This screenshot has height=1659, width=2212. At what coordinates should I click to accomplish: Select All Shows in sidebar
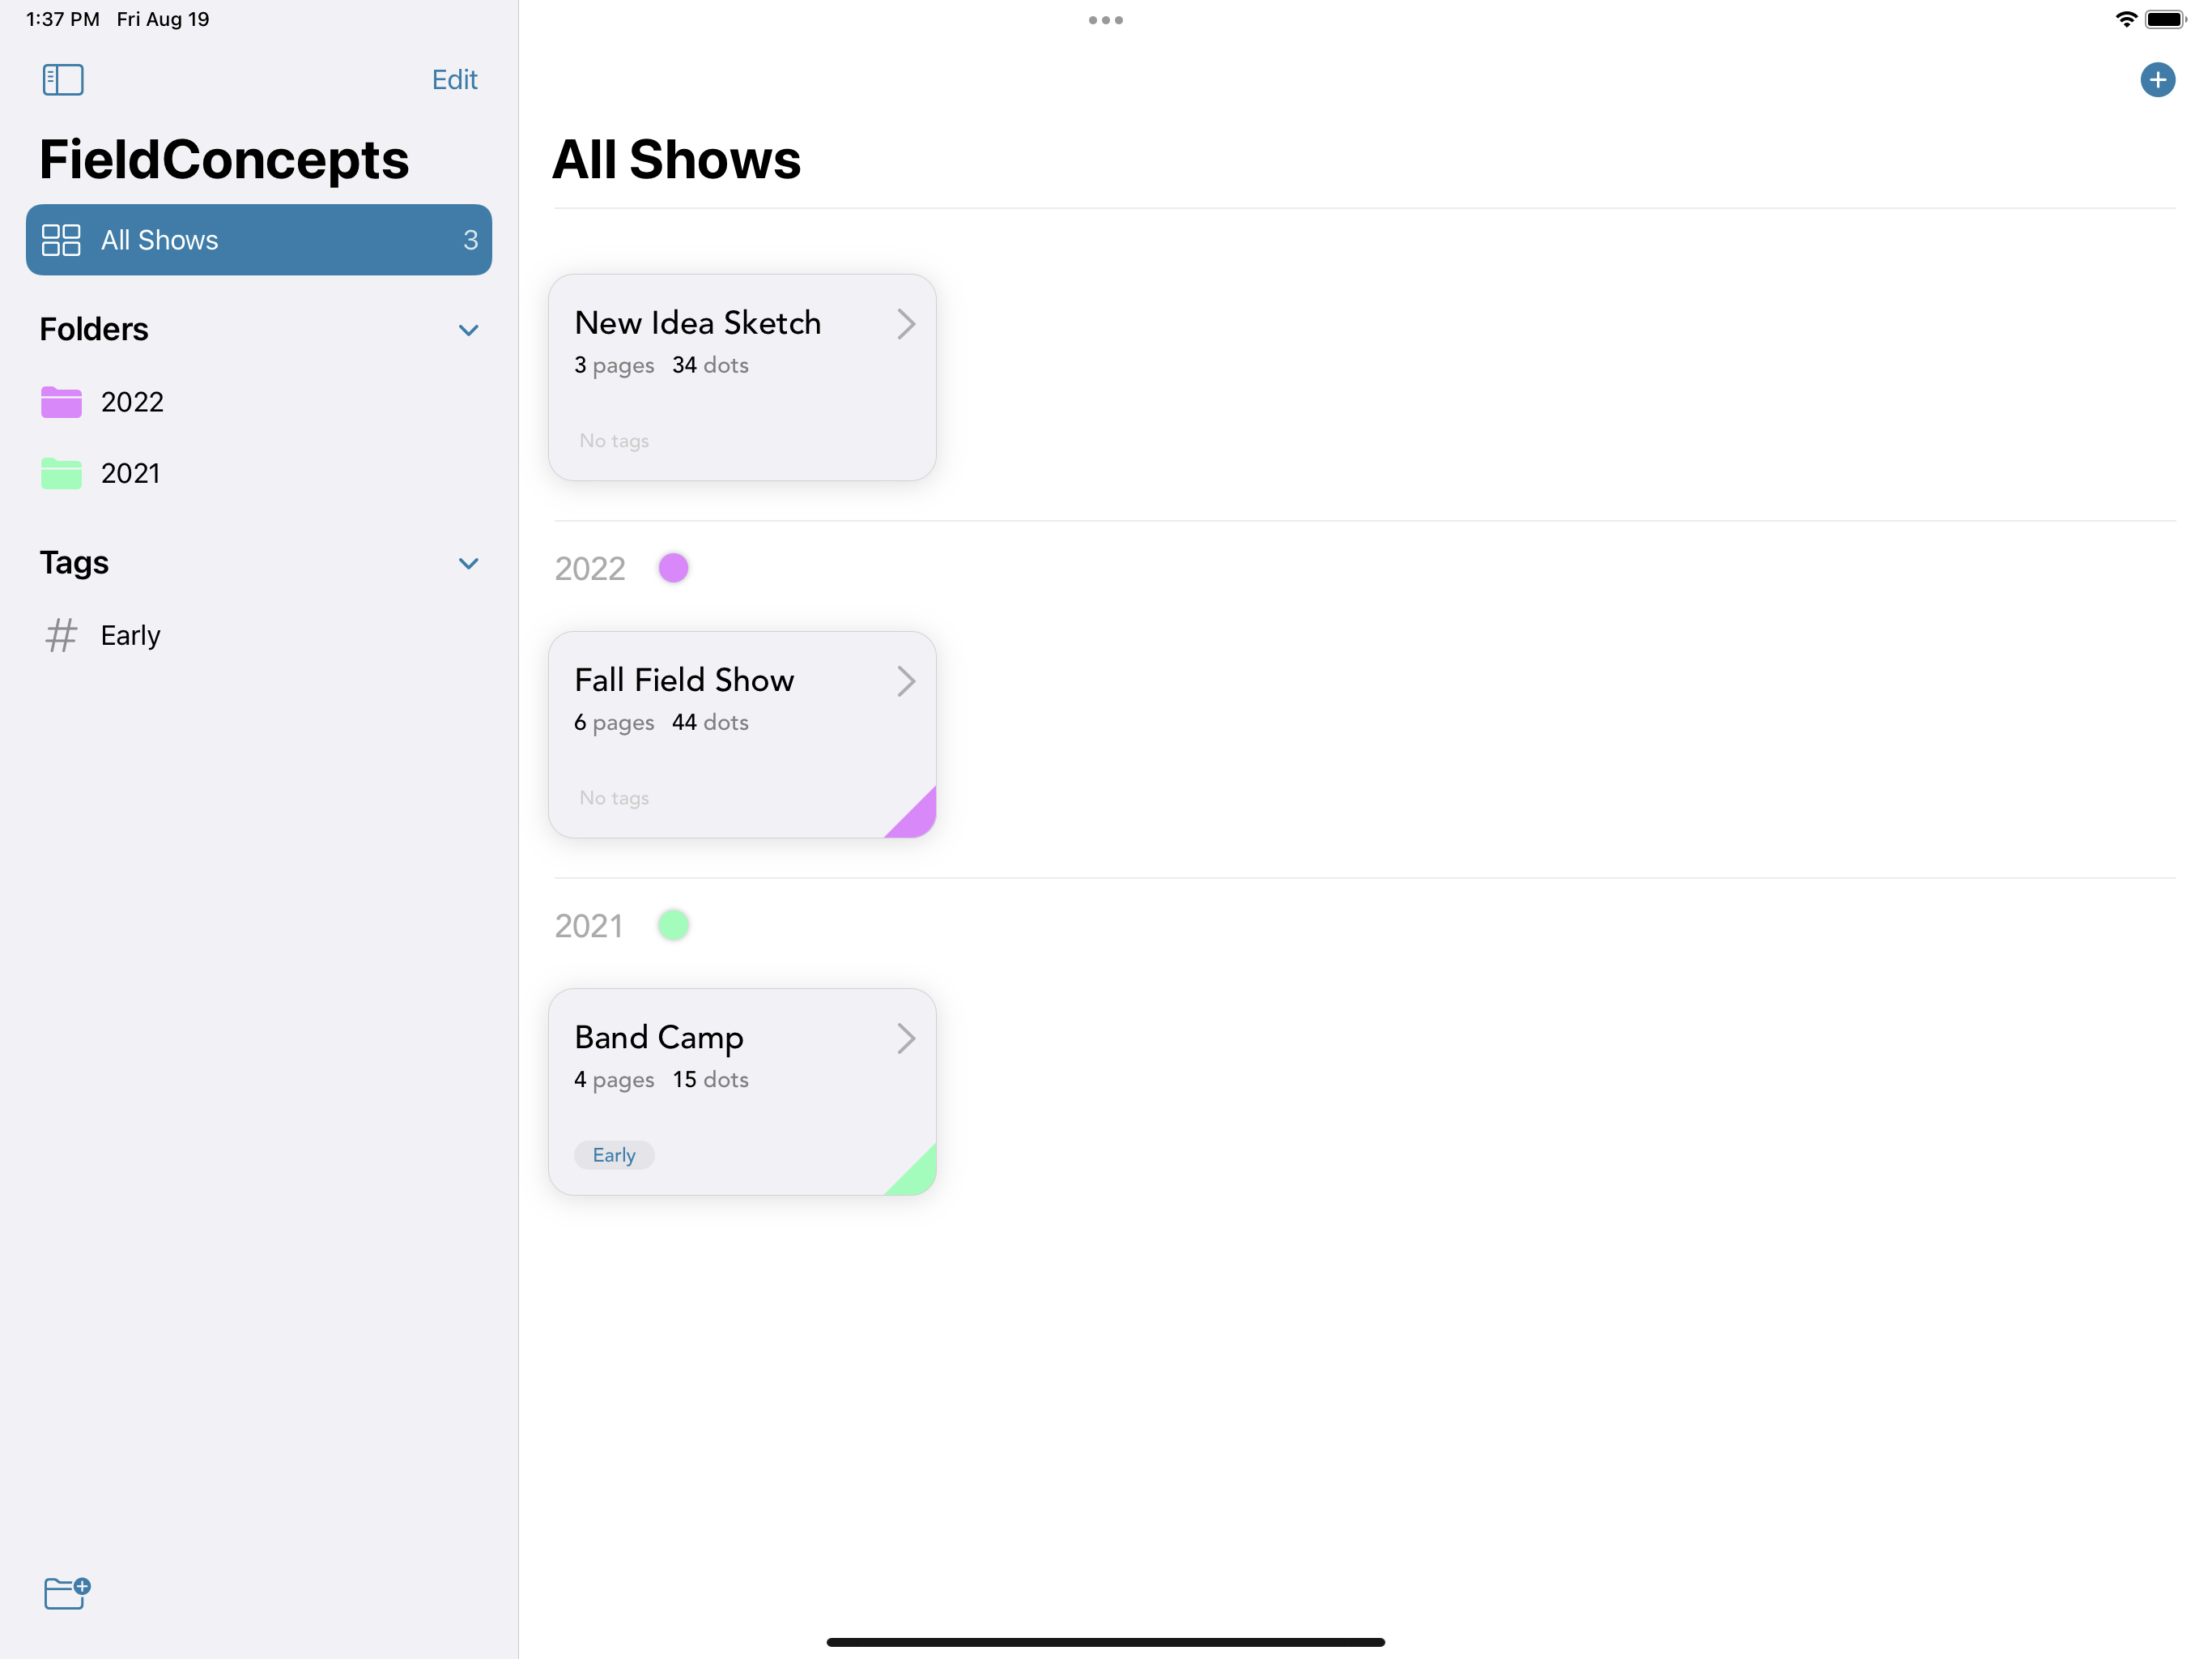(x=259, y=240)
